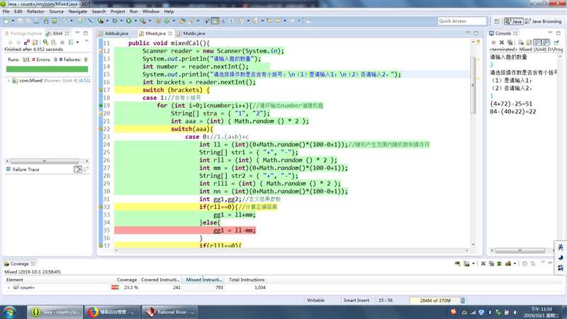Open the New file dropdown arrow
Image resolution: width=567 pixels, height=319 pixels.
(13, 21)
